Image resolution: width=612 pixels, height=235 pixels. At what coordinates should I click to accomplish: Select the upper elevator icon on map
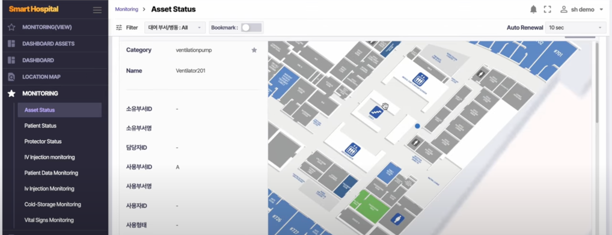pos(420,79)
